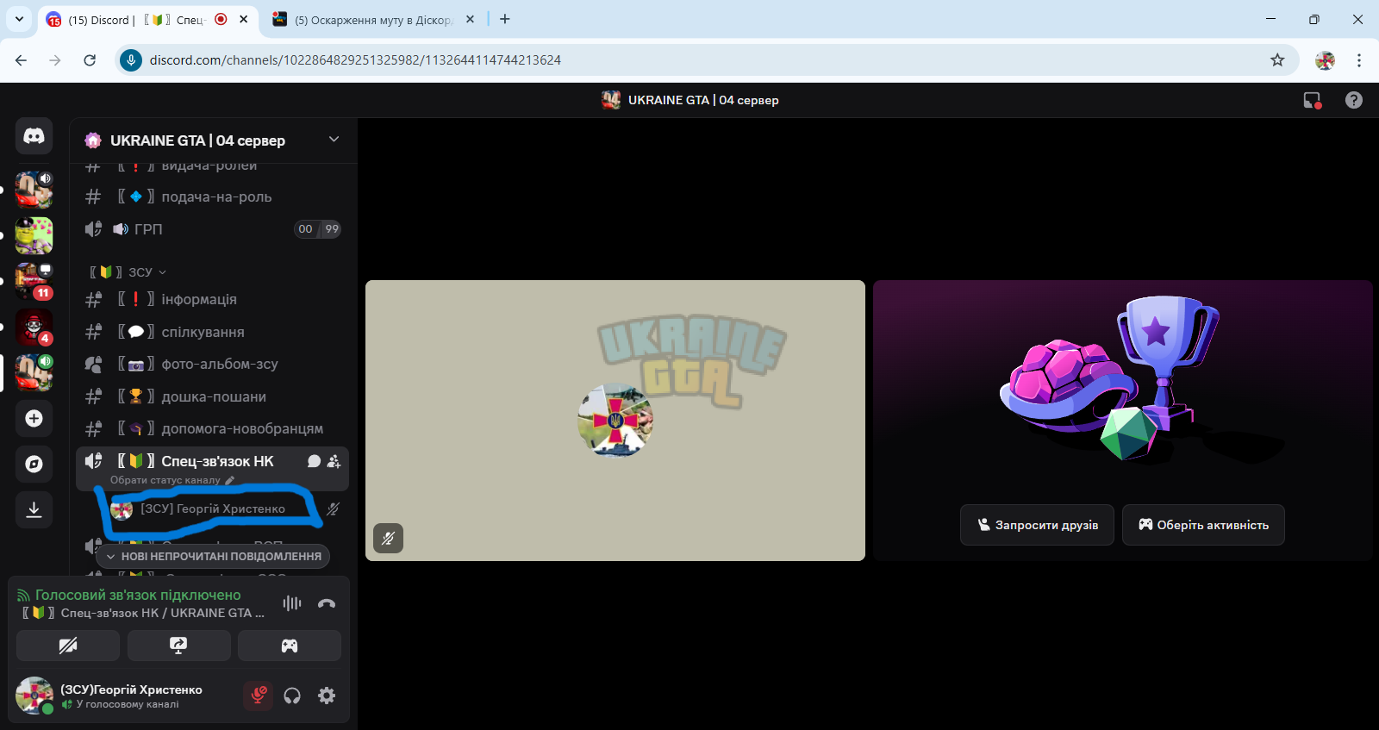Jump to new unread messages pill
The height and width of the screenshot is (730, 1379).
tap(213, 557)
